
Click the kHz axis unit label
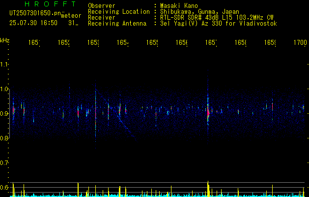click(5, 40)
